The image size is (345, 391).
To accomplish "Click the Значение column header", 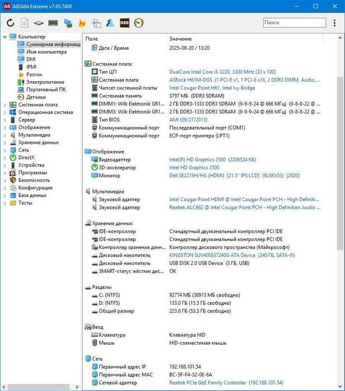I will [181, 39].
